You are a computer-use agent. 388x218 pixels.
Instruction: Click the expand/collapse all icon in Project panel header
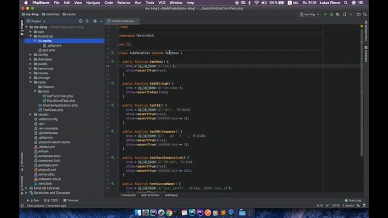(87, 21)
